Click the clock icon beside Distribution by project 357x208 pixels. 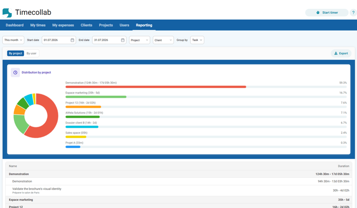click(x=15, y=73)
